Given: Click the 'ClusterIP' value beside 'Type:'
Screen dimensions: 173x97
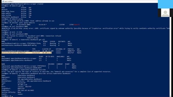Looking at the screenshot, I should click(22, 83).
